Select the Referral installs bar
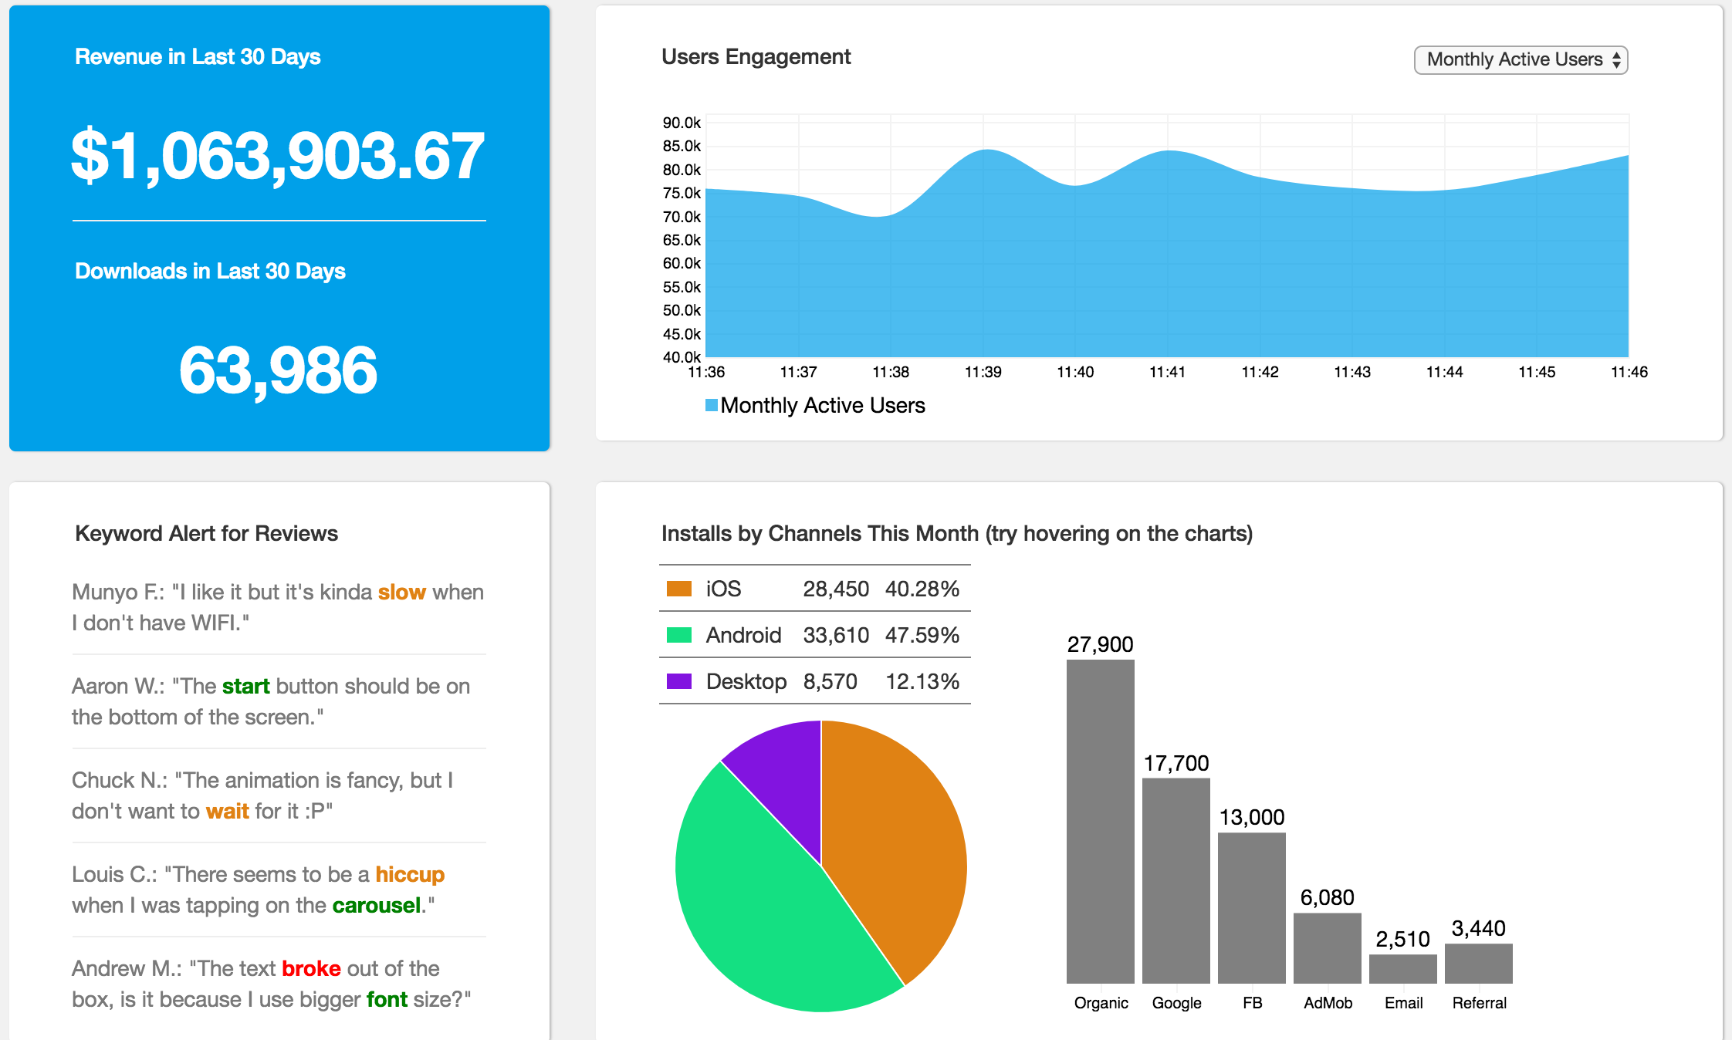The width and height of the screenshot is (1732, 1040). pos(1479,964)
